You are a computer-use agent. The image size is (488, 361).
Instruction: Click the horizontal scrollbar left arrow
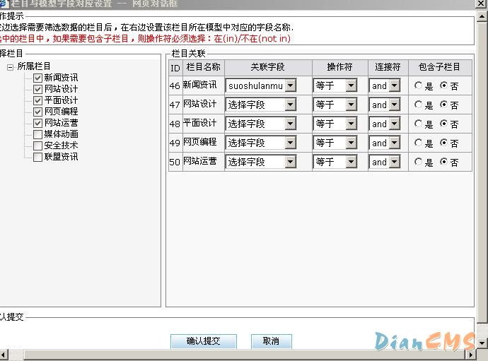(4, 355)
